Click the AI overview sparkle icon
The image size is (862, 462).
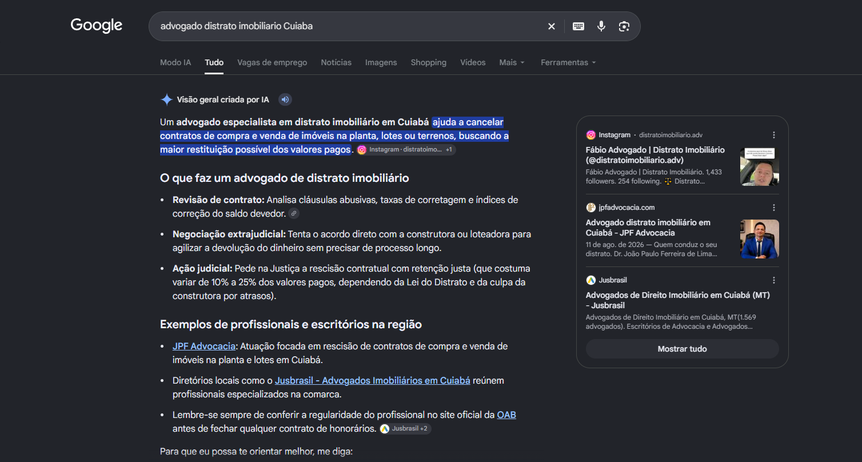pos(166,99)
